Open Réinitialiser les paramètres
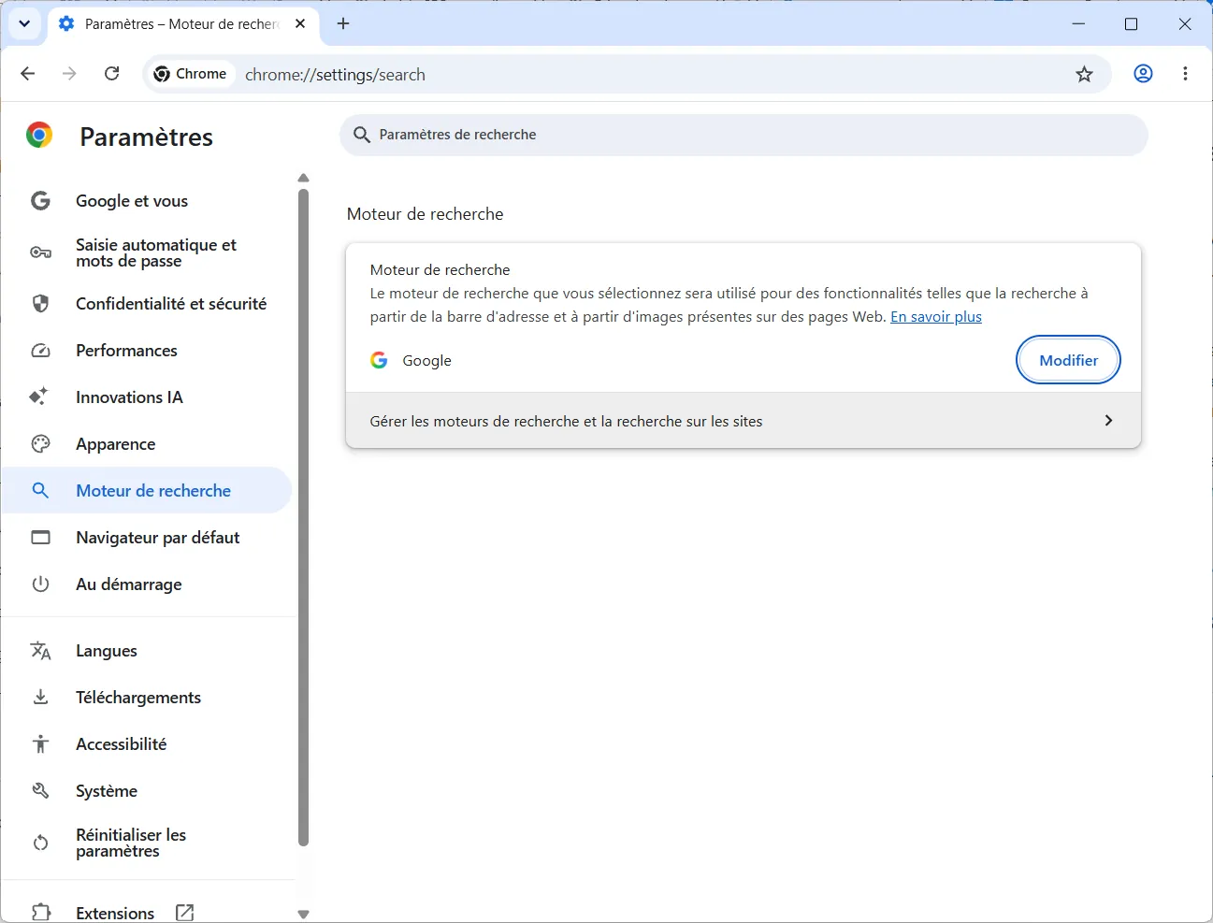The height and width of the screenshot is (923, 1213). [x=147, y=843]
